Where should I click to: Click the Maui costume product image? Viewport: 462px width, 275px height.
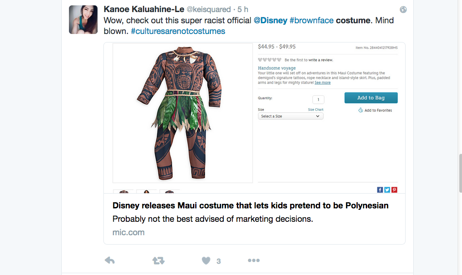point(183,113)
